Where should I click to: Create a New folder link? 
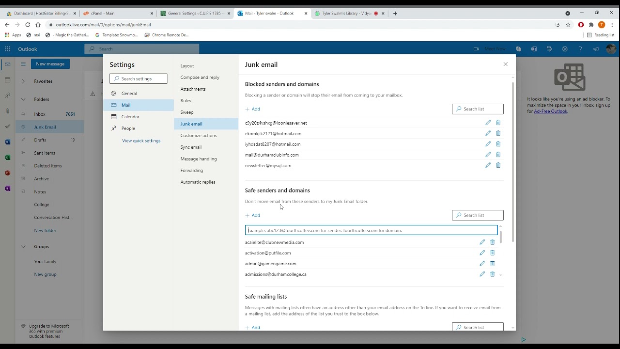point(45,231)
